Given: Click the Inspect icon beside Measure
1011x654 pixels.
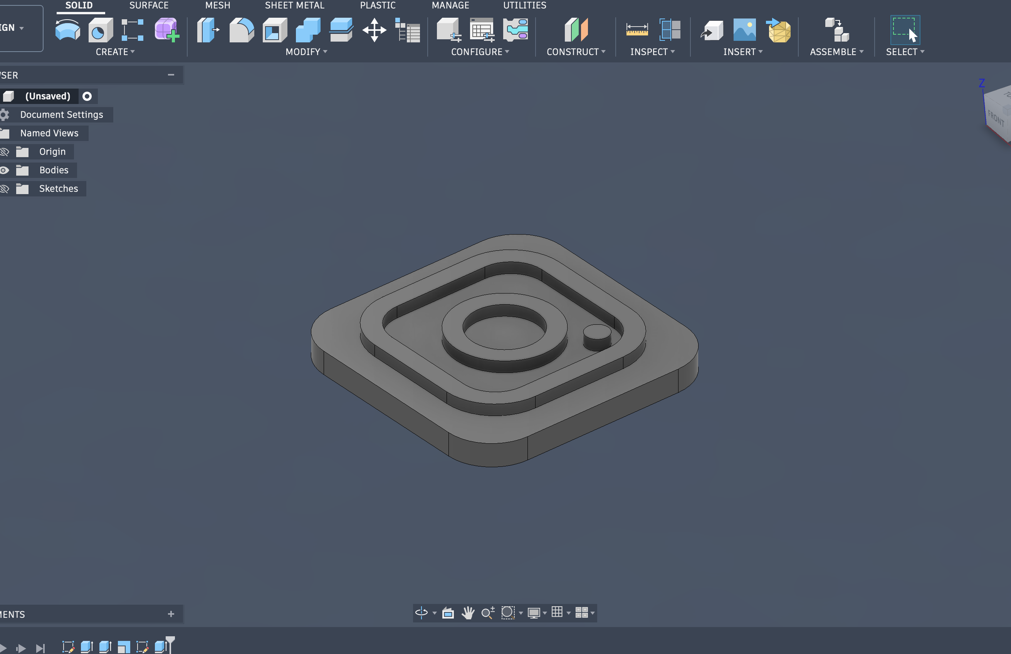Looking at the screenshot, I should [670, 30].
